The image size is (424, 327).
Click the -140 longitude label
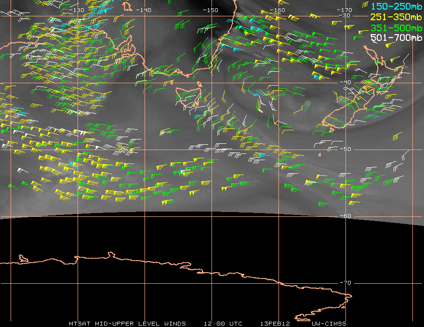(144, 10)
